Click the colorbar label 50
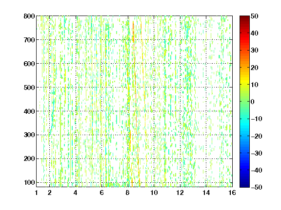Screen dimensions: 281x210 click(x=254, y=16)
